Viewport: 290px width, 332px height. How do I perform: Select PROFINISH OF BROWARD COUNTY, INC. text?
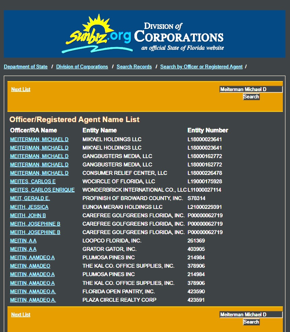132,198
